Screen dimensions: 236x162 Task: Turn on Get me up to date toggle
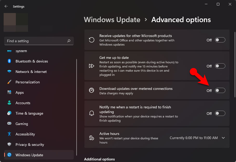click(220, 66)
